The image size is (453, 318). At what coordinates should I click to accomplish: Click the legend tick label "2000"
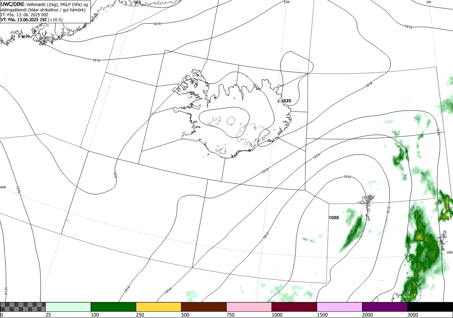pos(367,315)
